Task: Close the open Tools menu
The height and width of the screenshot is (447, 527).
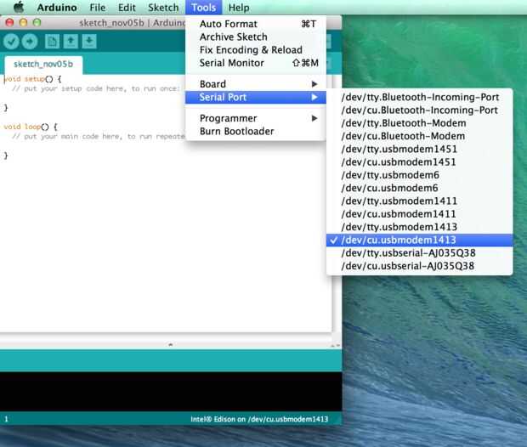Action: click(x=204, y=7)
